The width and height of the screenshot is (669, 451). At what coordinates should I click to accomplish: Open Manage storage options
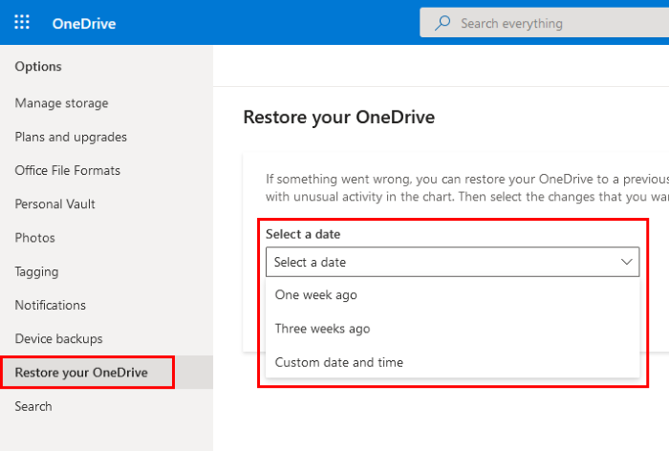(61, 103)
